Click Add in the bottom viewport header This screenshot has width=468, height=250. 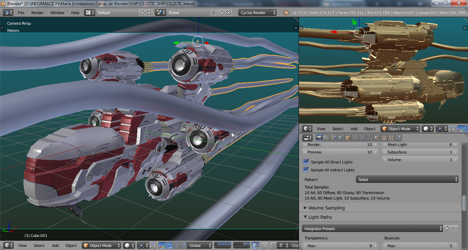pos(55,246)
